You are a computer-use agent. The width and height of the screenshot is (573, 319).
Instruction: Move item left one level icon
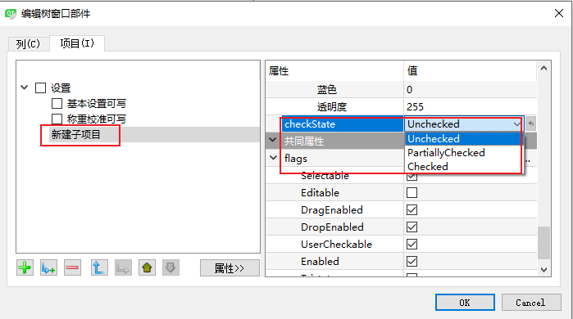click(99, 268)
